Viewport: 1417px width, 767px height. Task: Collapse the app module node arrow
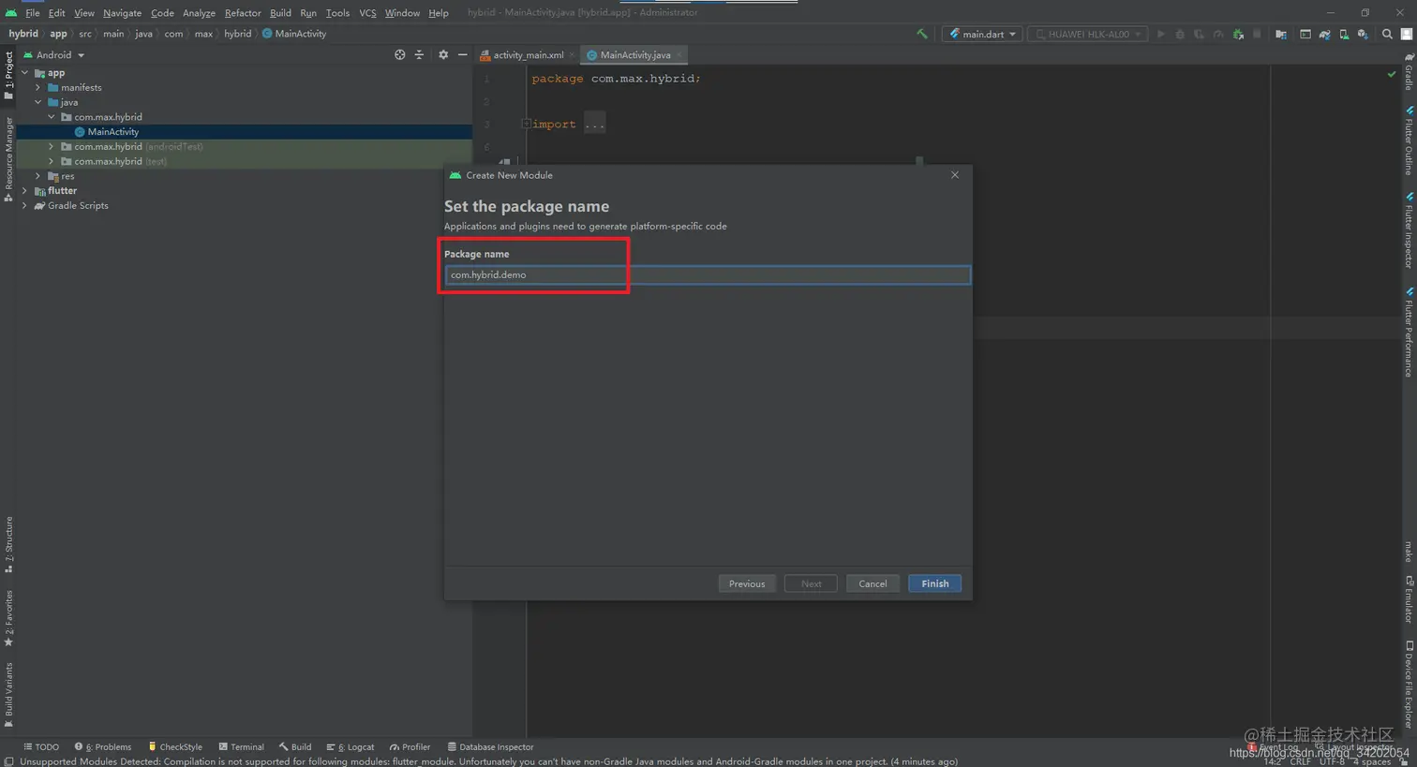25,73
